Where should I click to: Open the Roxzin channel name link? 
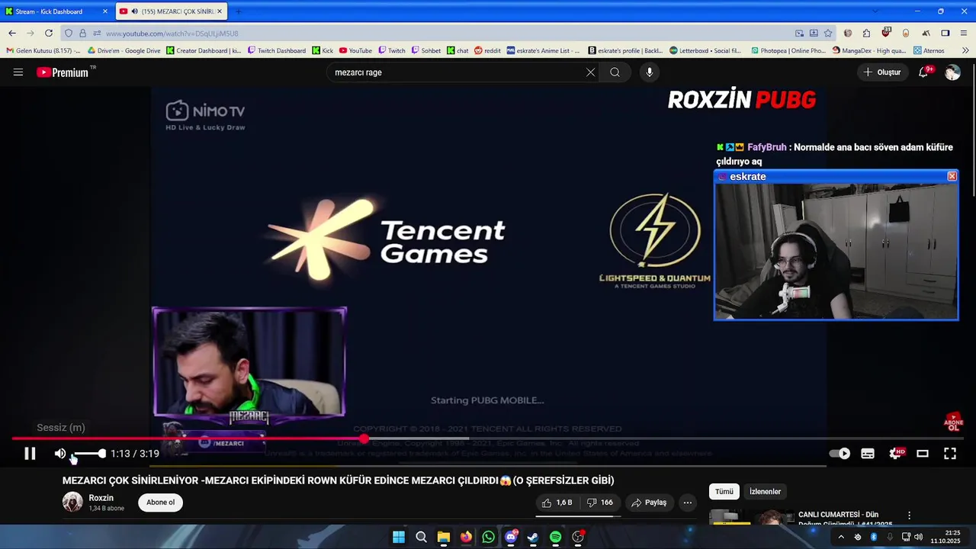101,498
